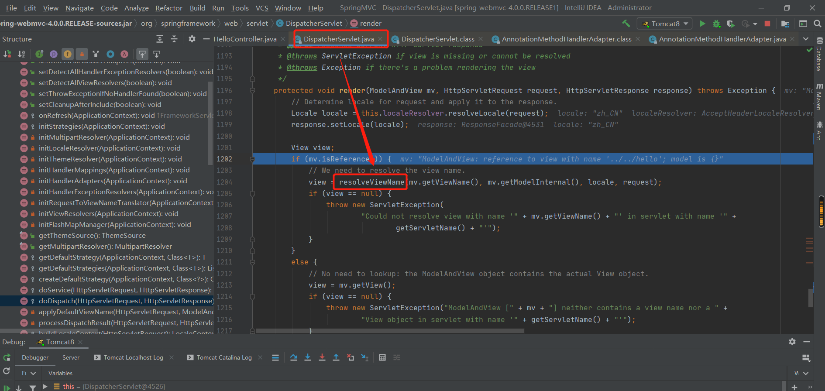Image resolution: width=825 pixels, height=391 pixels.
Task: Click Step Out in debugger toolbar
Action: pyautogui.click(x=336, y=357)
